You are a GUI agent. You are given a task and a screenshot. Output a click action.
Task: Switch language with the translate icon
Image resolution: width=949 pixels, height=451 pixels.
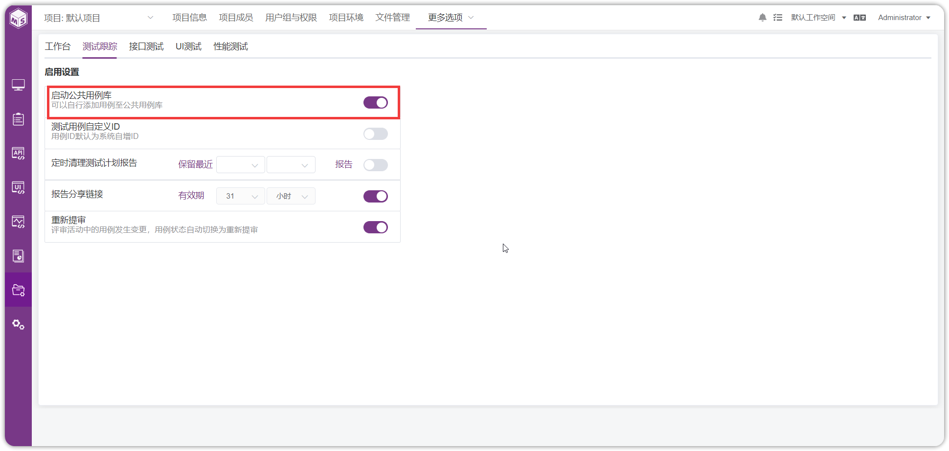859,18
